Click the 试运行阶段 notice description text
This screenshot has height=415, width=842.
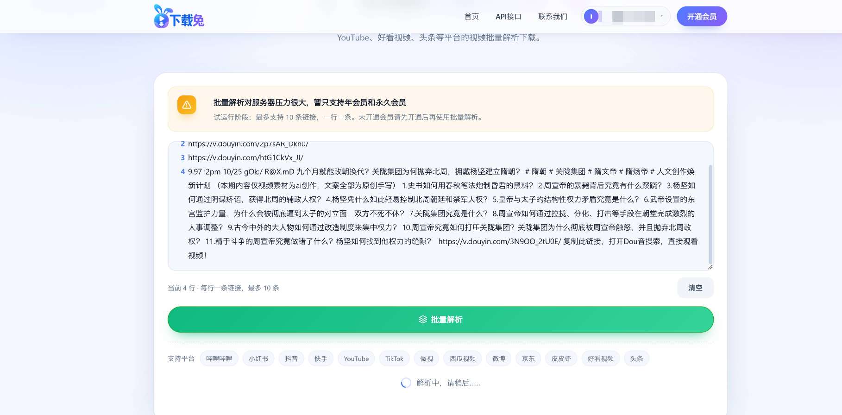(349, 117)
